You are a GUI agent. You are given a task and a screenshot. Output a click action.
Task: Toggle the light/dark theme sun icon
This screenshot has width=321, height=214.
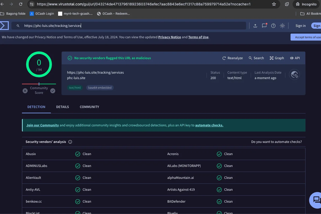[x=282, y=26]
